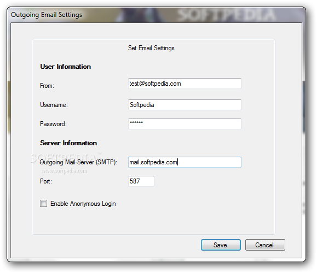Click the 'Password:' label
The image size is (317, 273).
click(53, 124)
